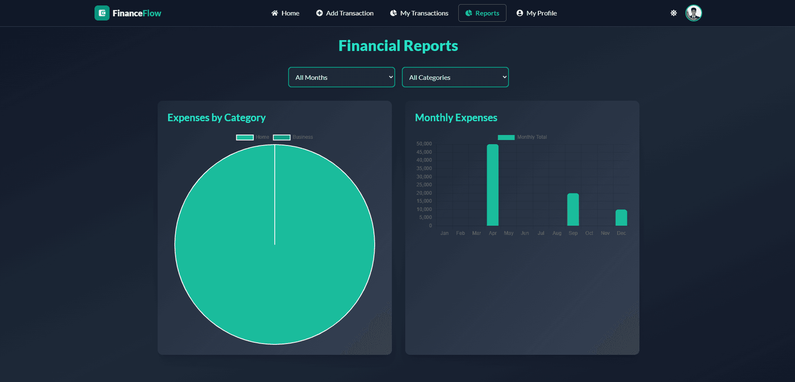The image size is (795, 382).
Task: Open My Transactions page
Action: pos(419,13)
